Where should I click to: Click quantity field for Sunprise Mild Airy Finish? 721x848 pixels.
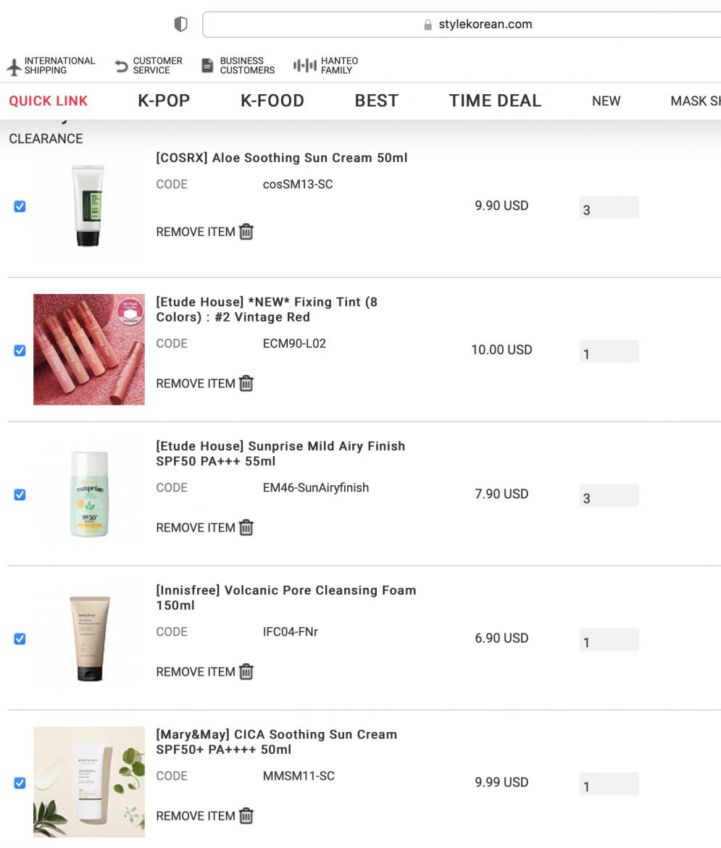point(609,496)
